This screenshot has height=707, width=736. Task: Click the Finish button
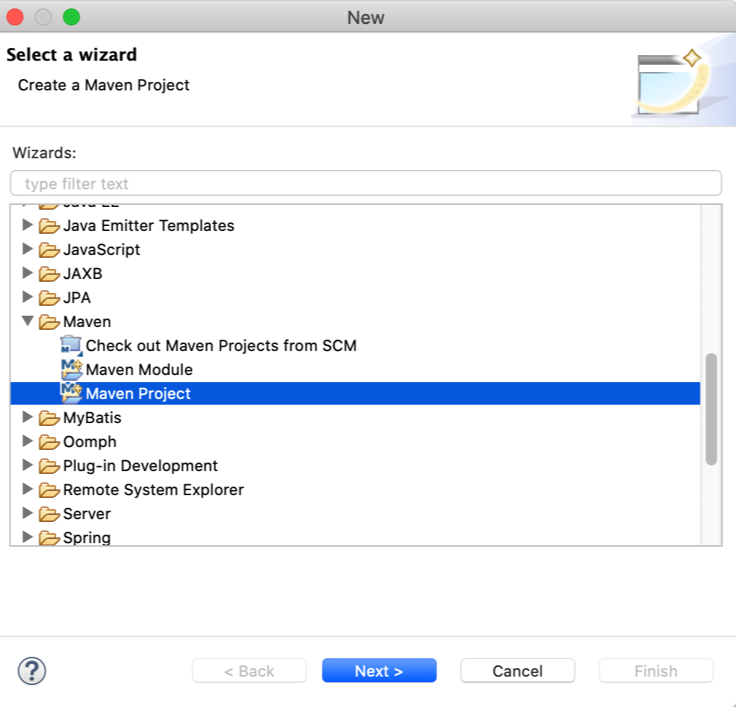pos(656,670)
